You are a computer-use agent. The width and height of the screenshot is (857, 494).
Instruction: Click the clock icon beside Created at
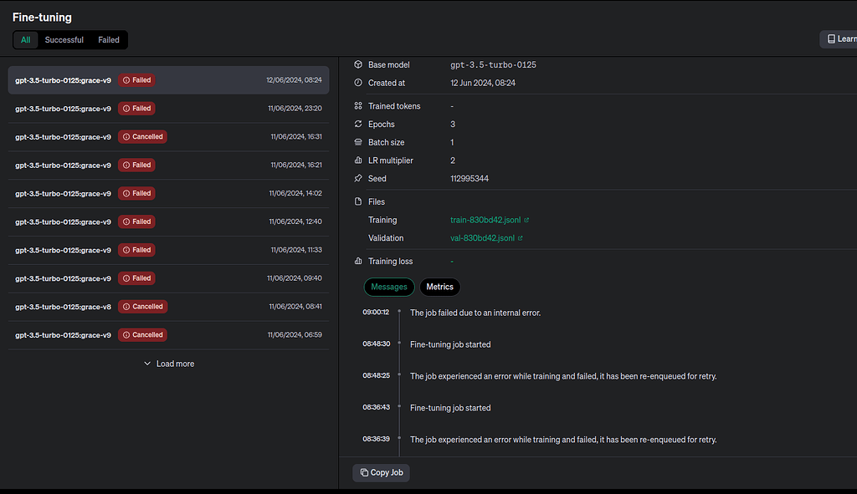(359, 83)
